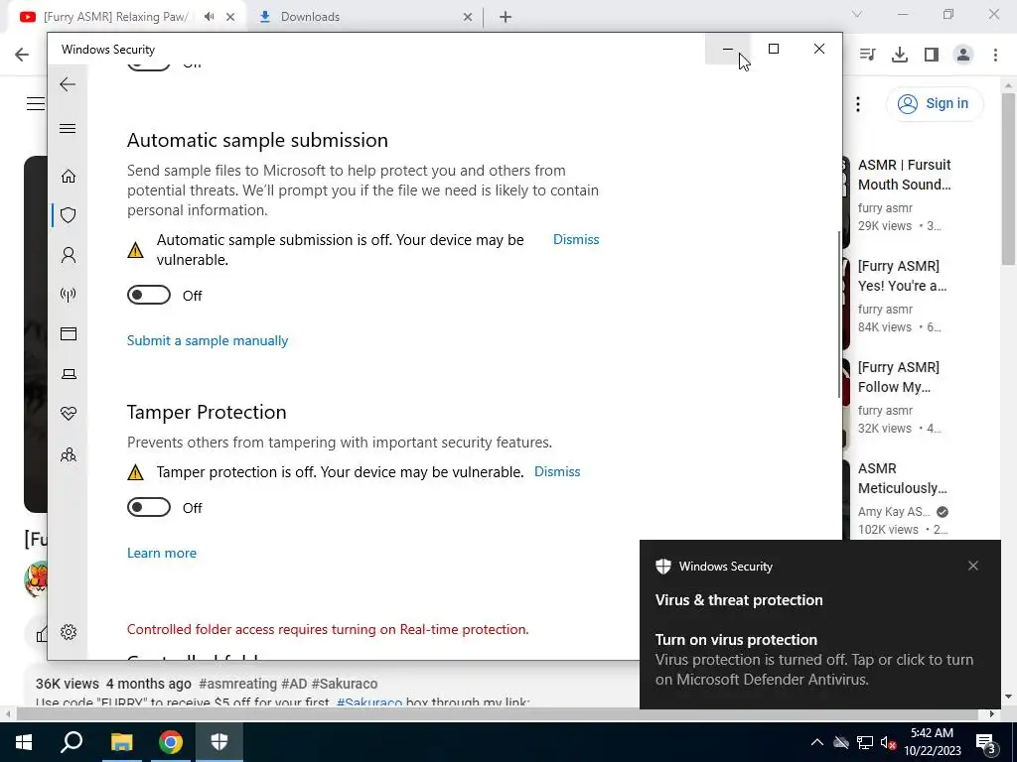Open a new Chrome tab
Image resolution: width=1017 pixels, height=762 pixels.
[506, 18]
